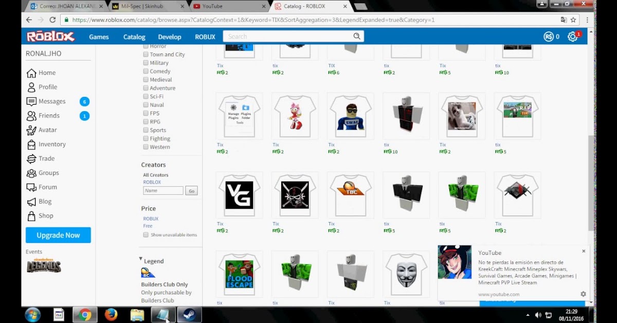The width and height of the screenshot is (617, 323).
Task: Open the Avatar sidebar icon
Action: [31, 130]
